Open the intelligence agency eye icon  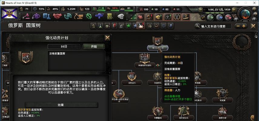[x=37, y=16]
